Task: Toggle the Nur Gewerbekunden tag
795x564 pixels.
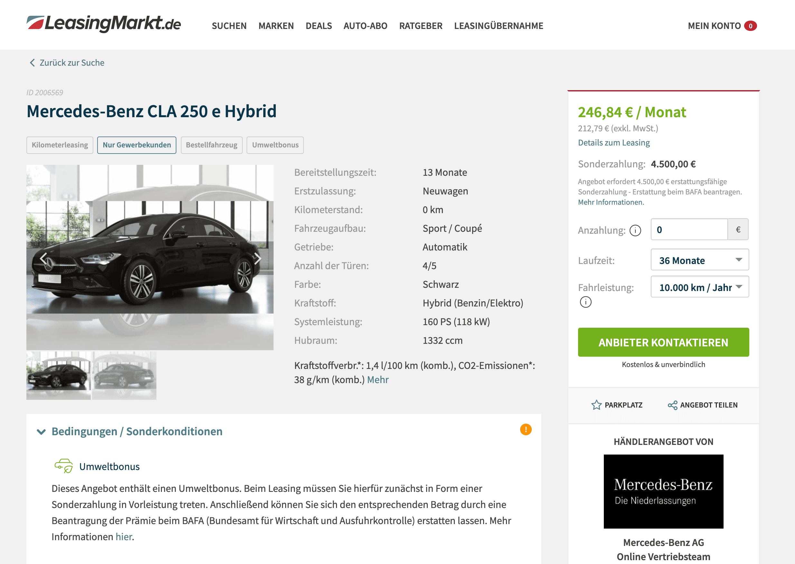Action: pyautogui.click(x=137, y=145)
